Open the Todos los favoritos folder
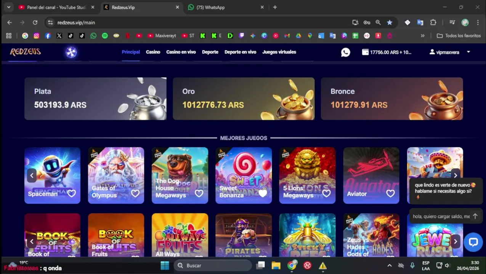The width and height of the screenshot is (486, 274). tap(459, 35)
